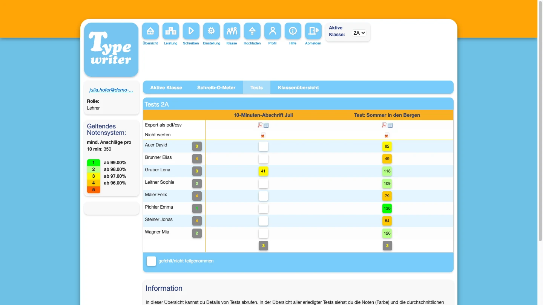
Task: Click Wagner Mia's overall grade badge
Action: [x=197, y=233]
